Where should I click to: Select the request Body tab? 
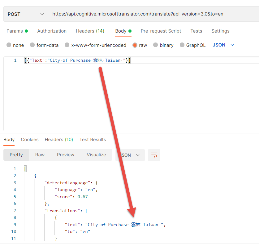coord(123,31)
